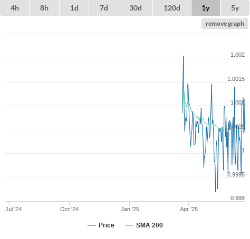The height and width of the screenshot is (239, 250).
Task: Click the active 1y range tab
Action: pyautogui.click(x=206, y=8)
